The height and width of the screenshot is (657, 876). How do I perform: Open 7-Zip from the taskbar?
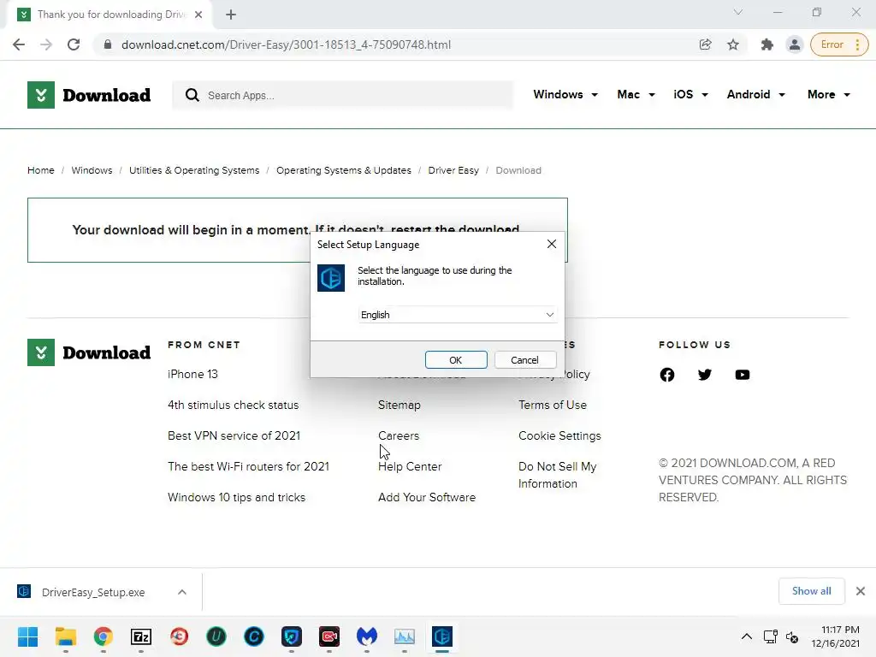[141, 636]
